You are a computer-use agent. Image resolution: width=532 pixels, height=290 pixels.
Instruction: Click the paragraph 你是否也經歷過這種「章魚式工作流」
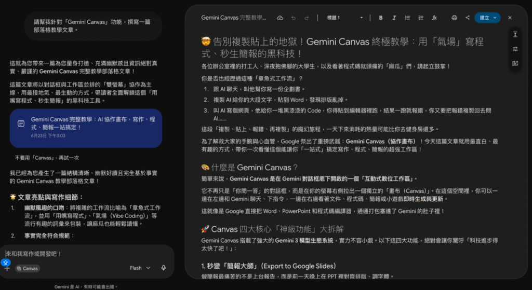pyautogui.click(x=252, y=79)
